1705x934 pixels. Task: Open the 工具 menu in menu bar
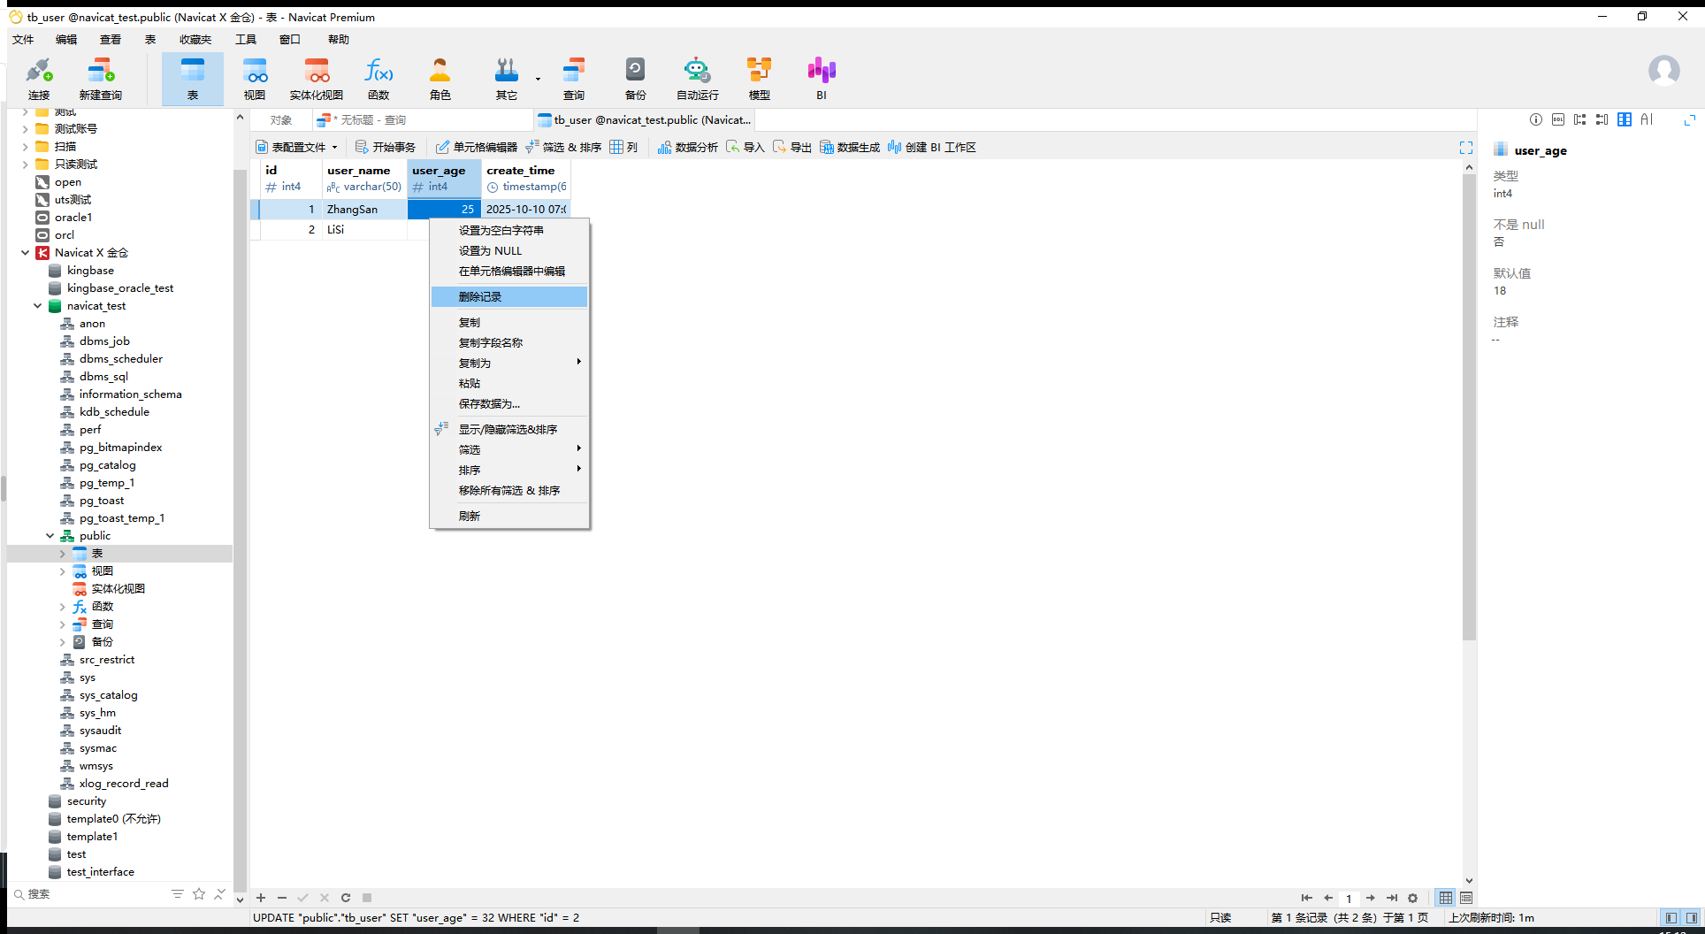245,40
